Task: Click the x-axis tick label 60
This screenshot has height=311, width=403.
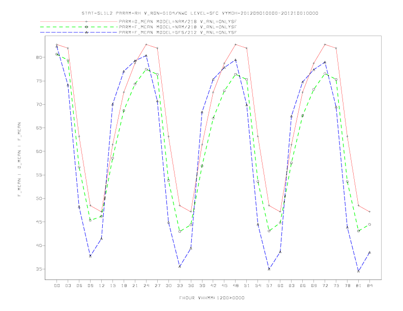Action: click(280, 286)
